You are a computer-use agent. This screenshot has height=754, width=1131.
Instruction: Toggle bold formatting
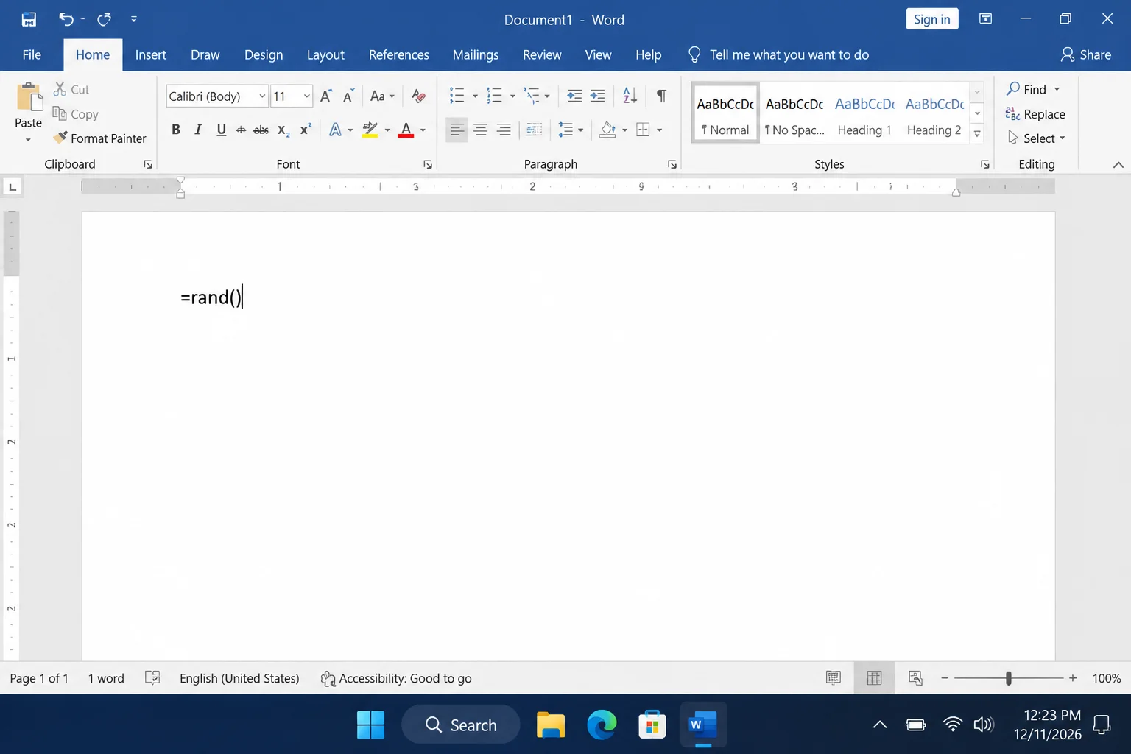[176, 130]
